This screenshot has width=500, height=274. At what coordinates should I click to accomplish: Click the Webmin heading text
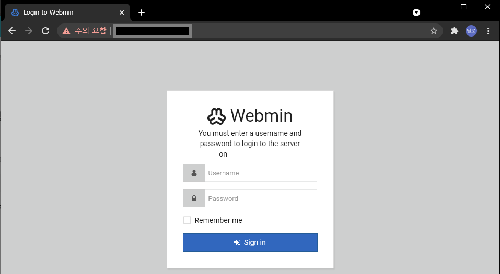pos(261,115)
